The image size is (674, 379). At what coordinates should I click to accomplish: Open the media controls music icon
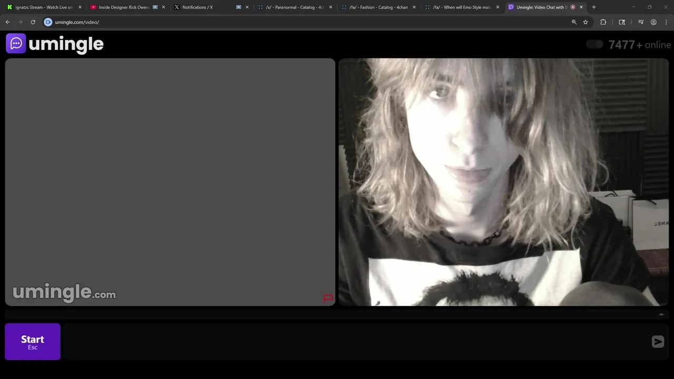pos(641,22)
